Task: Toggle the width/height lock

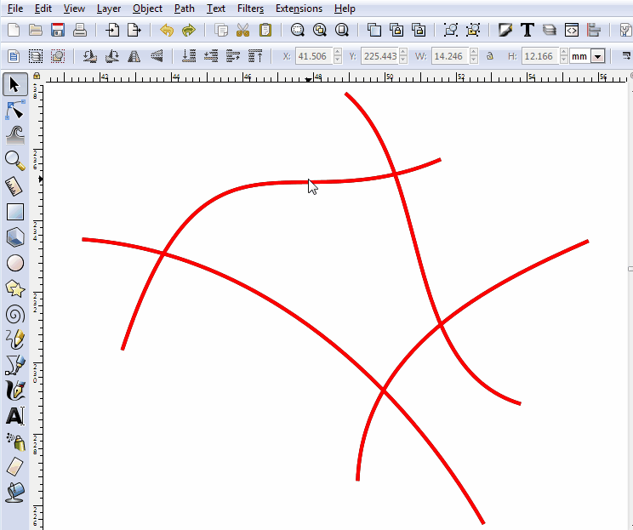Action: [x=490, y=56]
